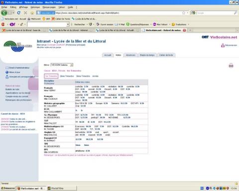This screenshot has height=191, width=239.
Task: Open the browser home page icon
Action: click(32, 13)
